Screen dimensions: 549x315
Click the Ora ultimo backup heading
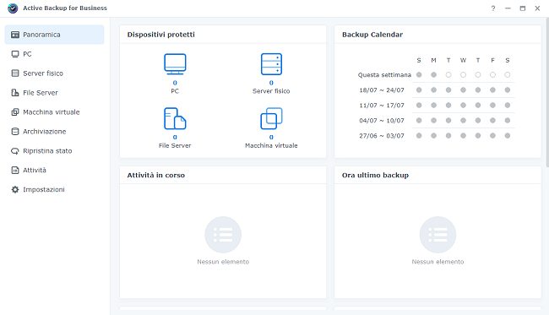(x=375, y=175)
